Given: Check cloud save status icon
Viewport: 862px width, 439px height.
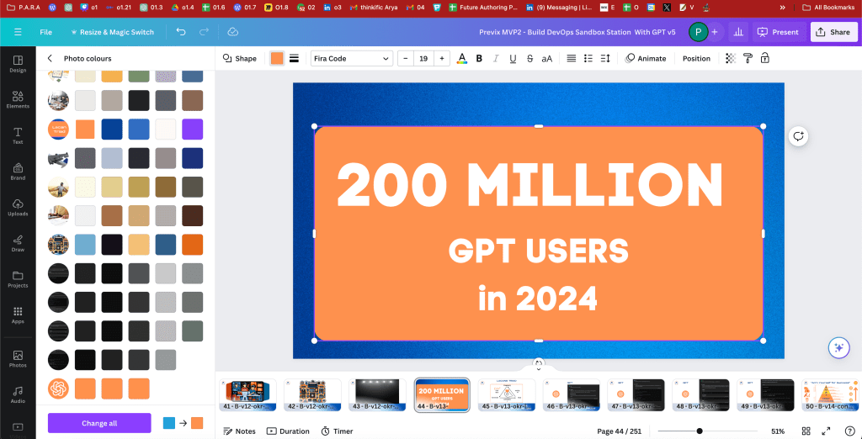Looking at the screenshot, I should pos(232,32).
